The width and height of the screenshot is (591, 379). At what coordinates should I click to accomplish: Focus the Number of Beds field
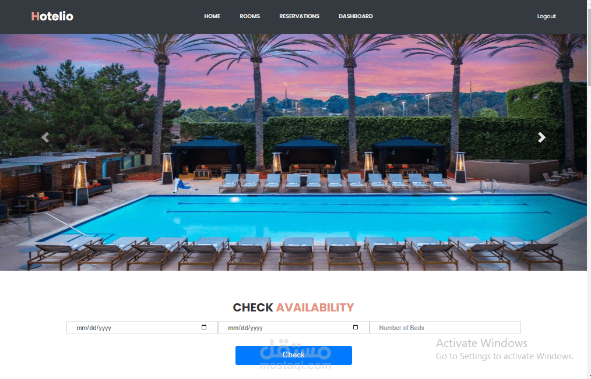point(445,327)
